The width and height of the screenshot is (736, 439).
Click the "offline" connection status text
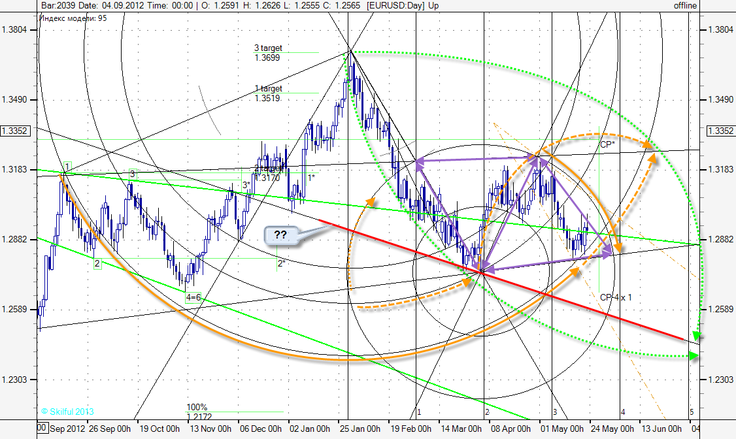click(x=685, y=5)
